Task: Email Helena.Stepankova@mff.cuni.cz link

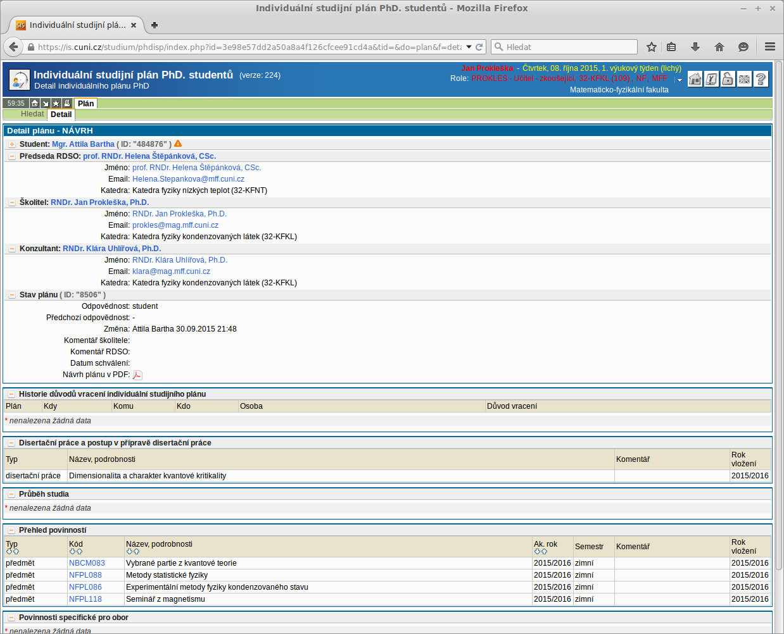Action: coord(188,179)
